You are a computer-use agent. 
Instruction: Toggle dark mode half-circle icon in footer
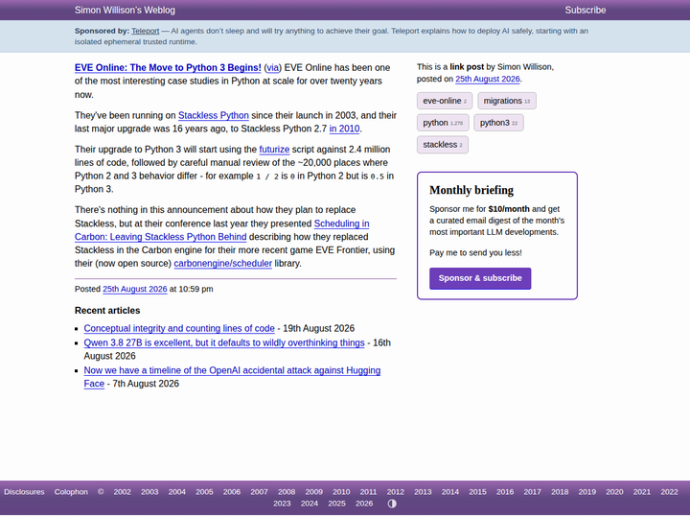[x=392, y=504]
